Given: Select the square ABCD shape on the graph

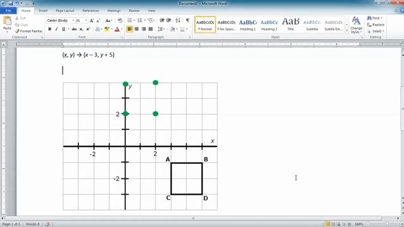Looking at the screenshot, I should (187, 178).
